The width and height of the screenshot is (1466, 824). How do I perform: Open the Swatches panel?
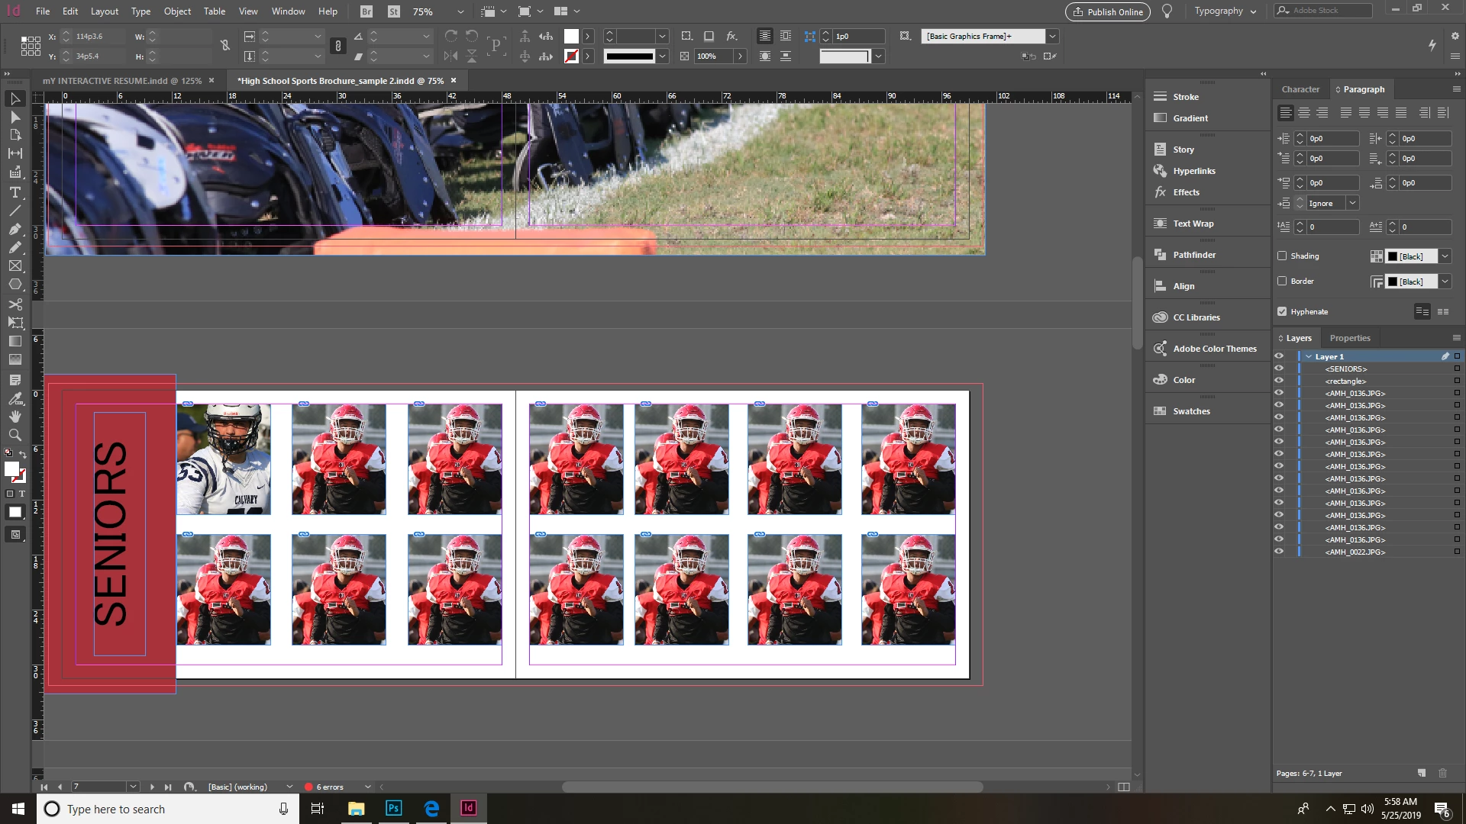tap(1190, 411)
